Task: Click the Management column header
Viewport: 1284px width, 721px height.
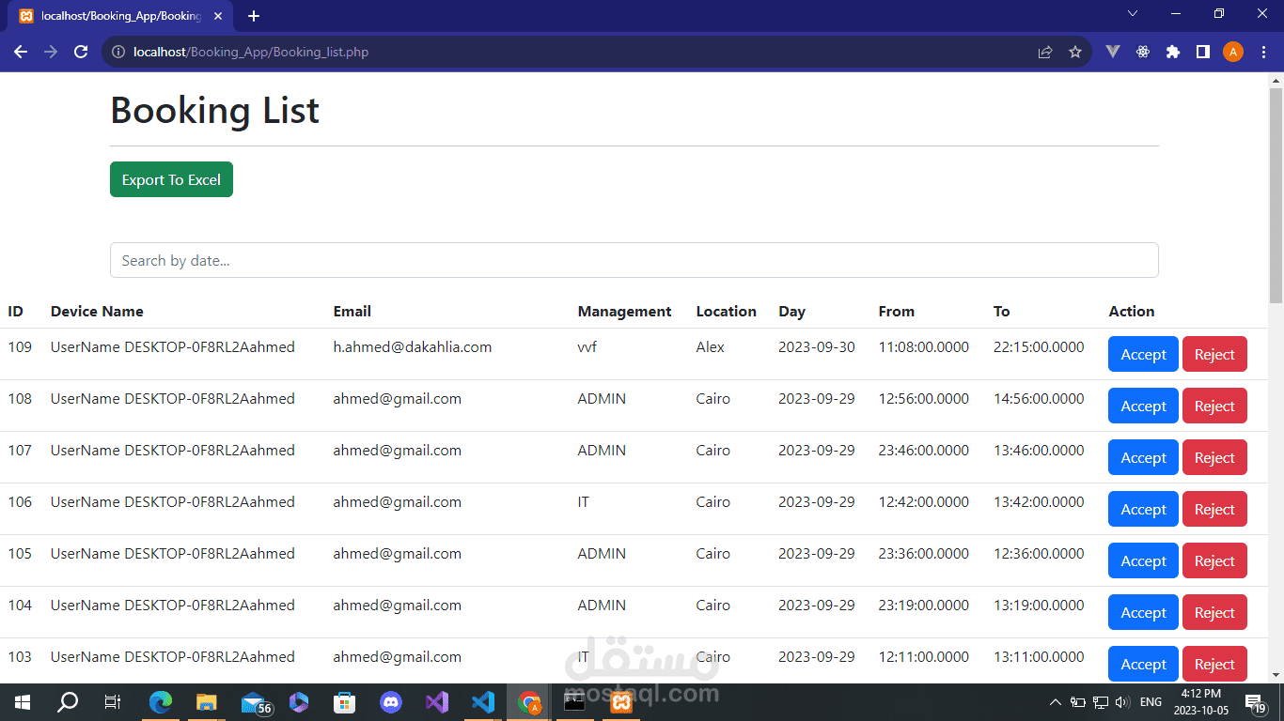Action: pos(624,312)
